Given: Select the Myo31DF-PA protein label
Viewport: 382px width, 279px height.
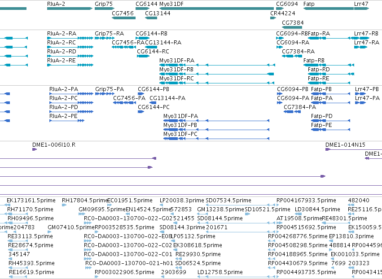Looking at the screenshot, I should (180, 116).
